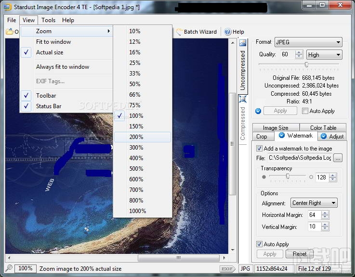Toggle the Actual size menu option
This screenshot has width=355, height=277.
[66, 52]
